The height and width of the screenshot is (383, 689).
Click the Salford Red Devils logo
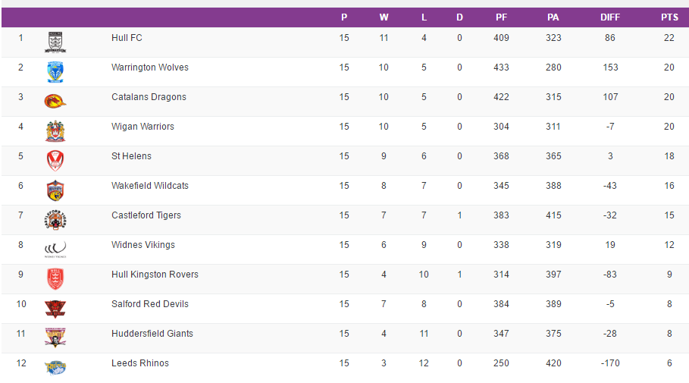(x=55, y=308)
